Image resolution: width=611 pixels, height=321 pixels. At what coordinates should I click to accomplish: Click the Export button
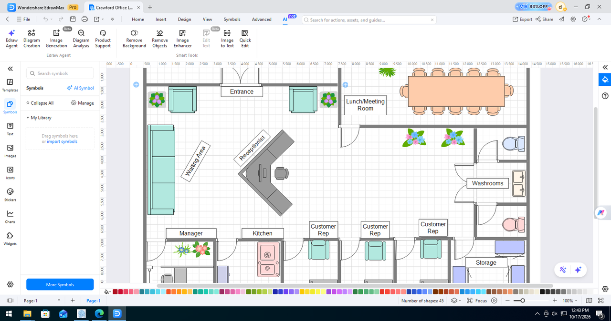coord(522,20)
